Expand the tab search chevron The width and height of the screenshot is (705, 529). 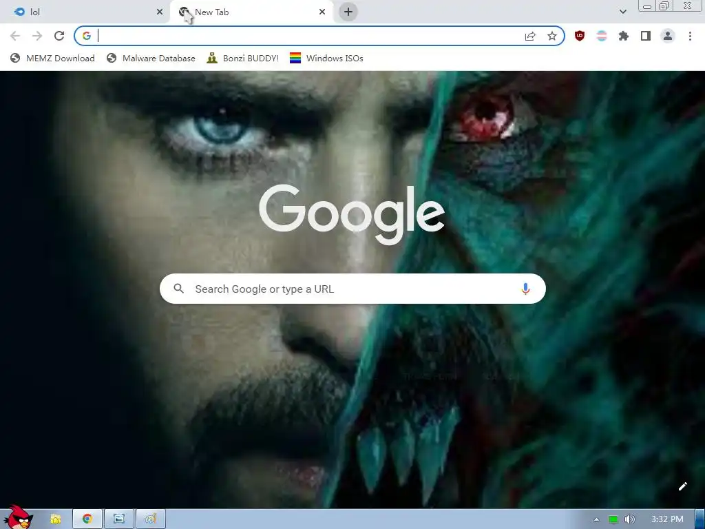point(622,12)
